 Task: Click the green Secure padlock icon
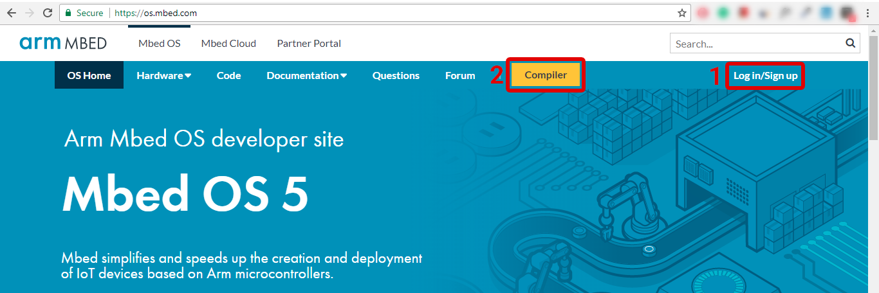point(69,13)
